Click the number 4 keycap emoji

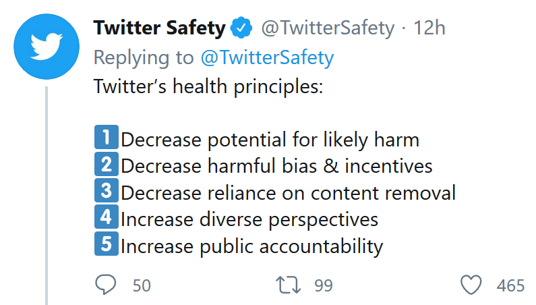click(107, 217)
